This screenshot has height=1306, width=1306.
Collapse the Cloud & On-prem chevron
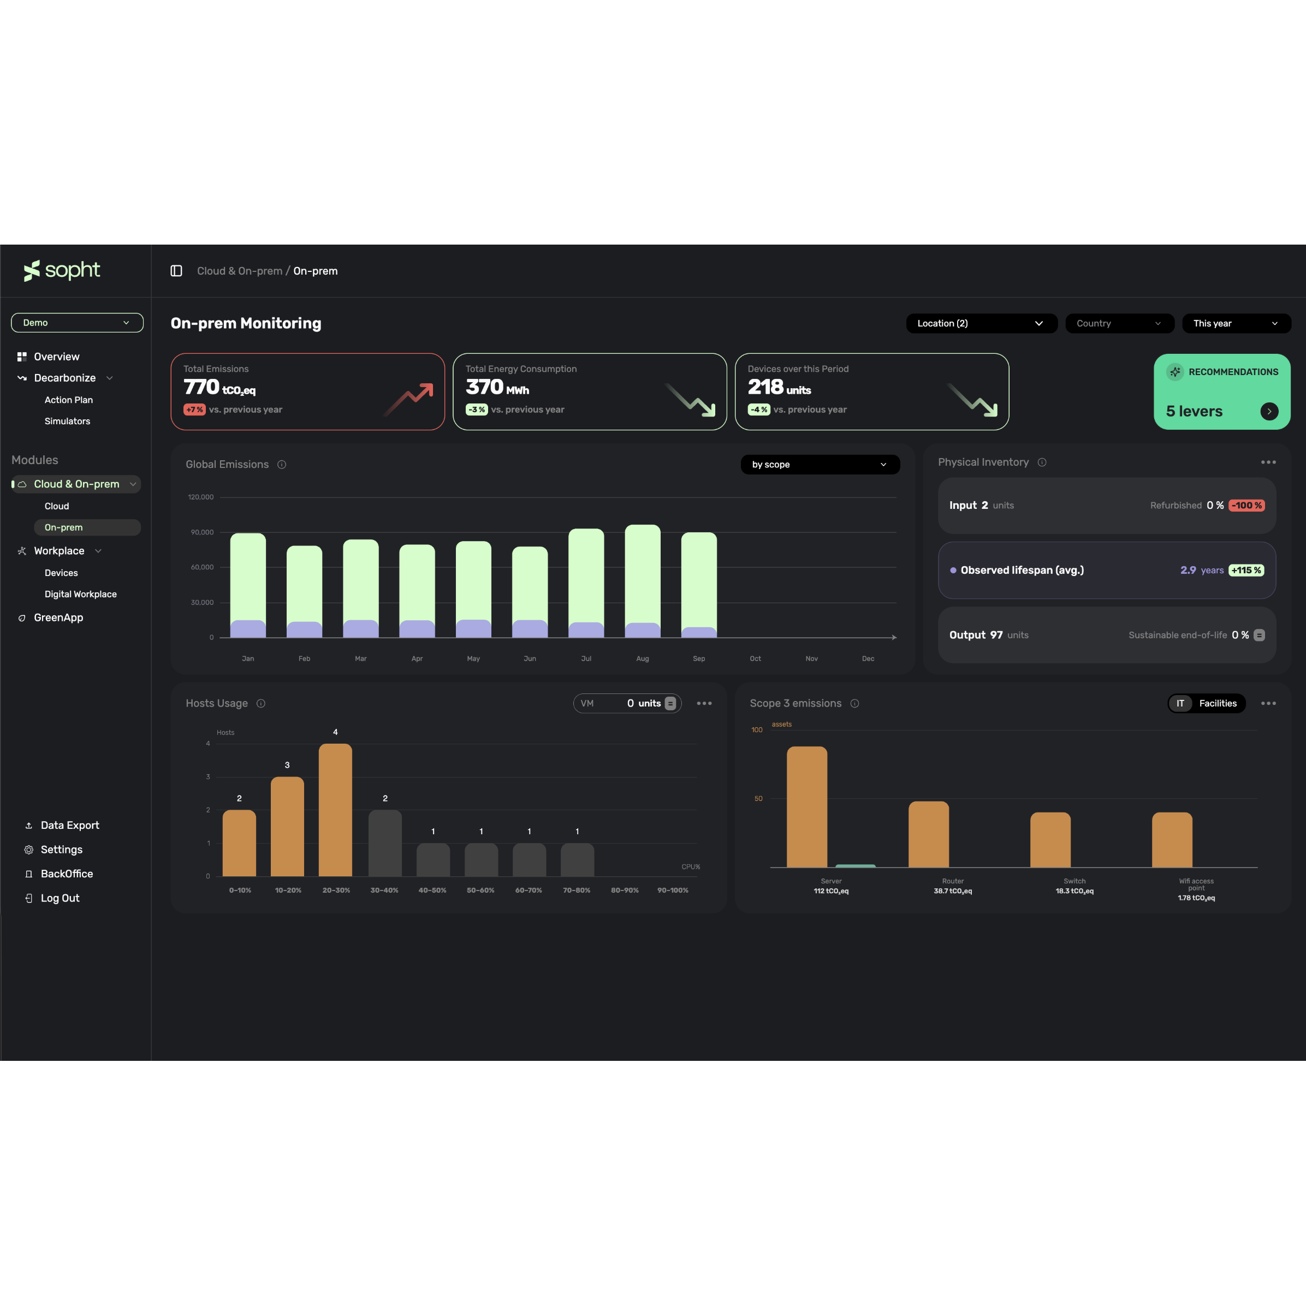pyautogui.click(x=133, y=484)
